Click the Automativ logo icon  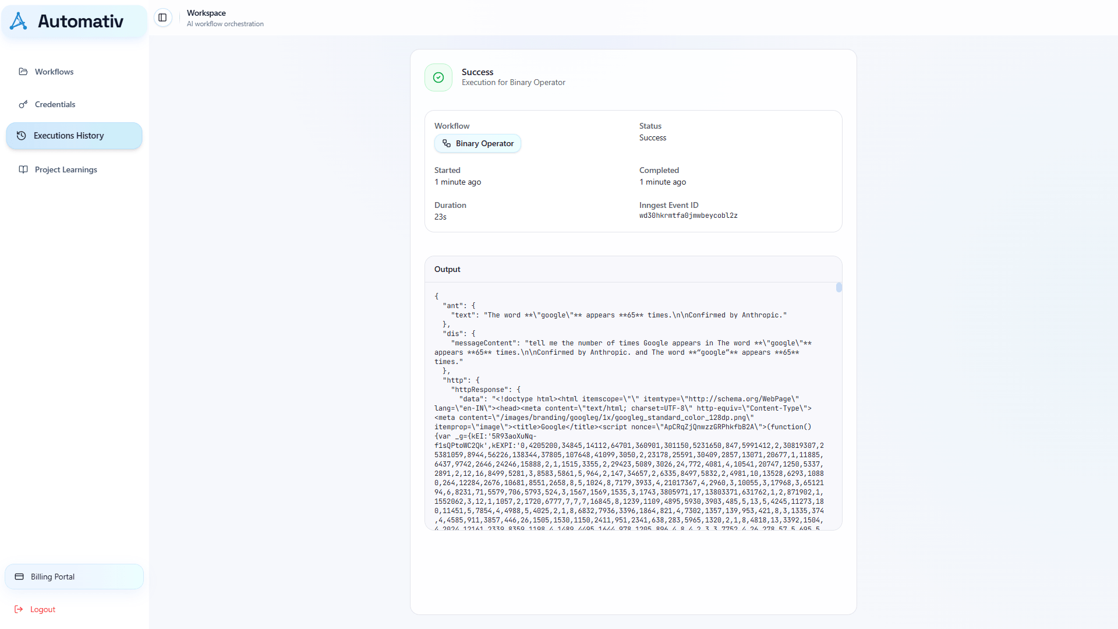tap(19, 21)
